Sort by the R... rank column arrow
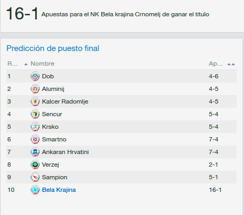Viewport: 244px width, 215px height. [x=26, y=64]
